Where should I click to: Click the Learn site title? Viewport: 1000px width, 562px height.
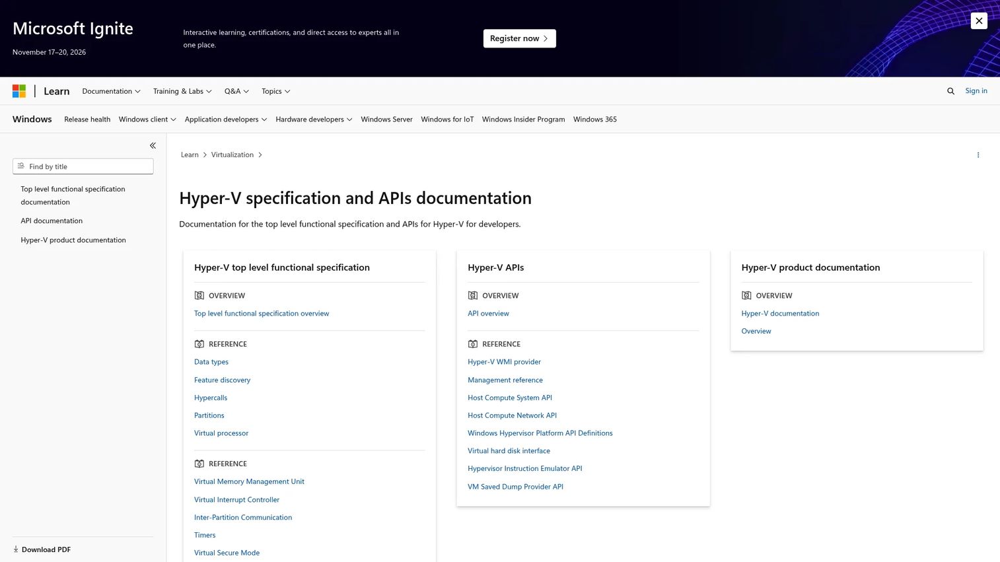click(x=57, y=91)
